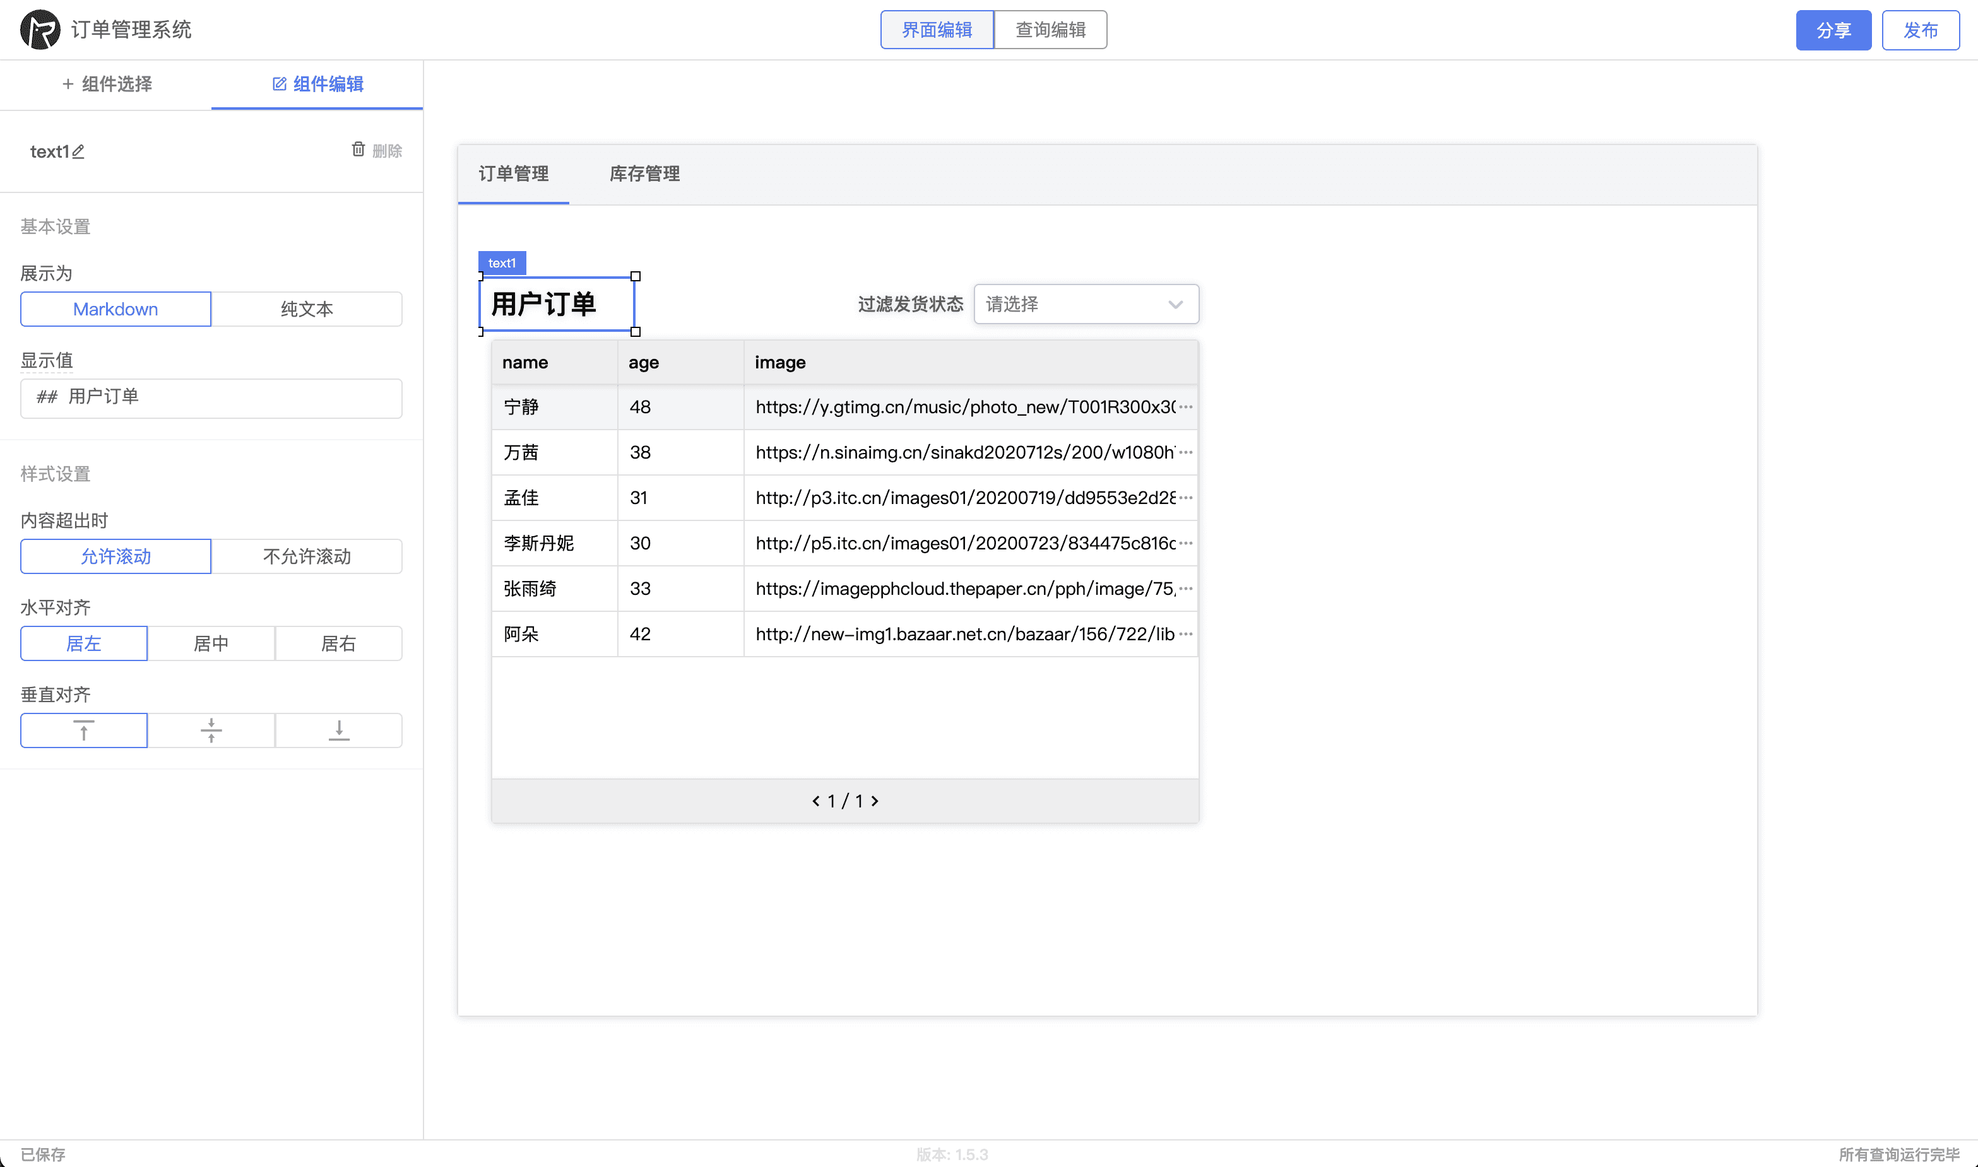Viewport: 1978px width, 1167px height.
Task: Go to next table page arrow
Action: tap(875, 801)
